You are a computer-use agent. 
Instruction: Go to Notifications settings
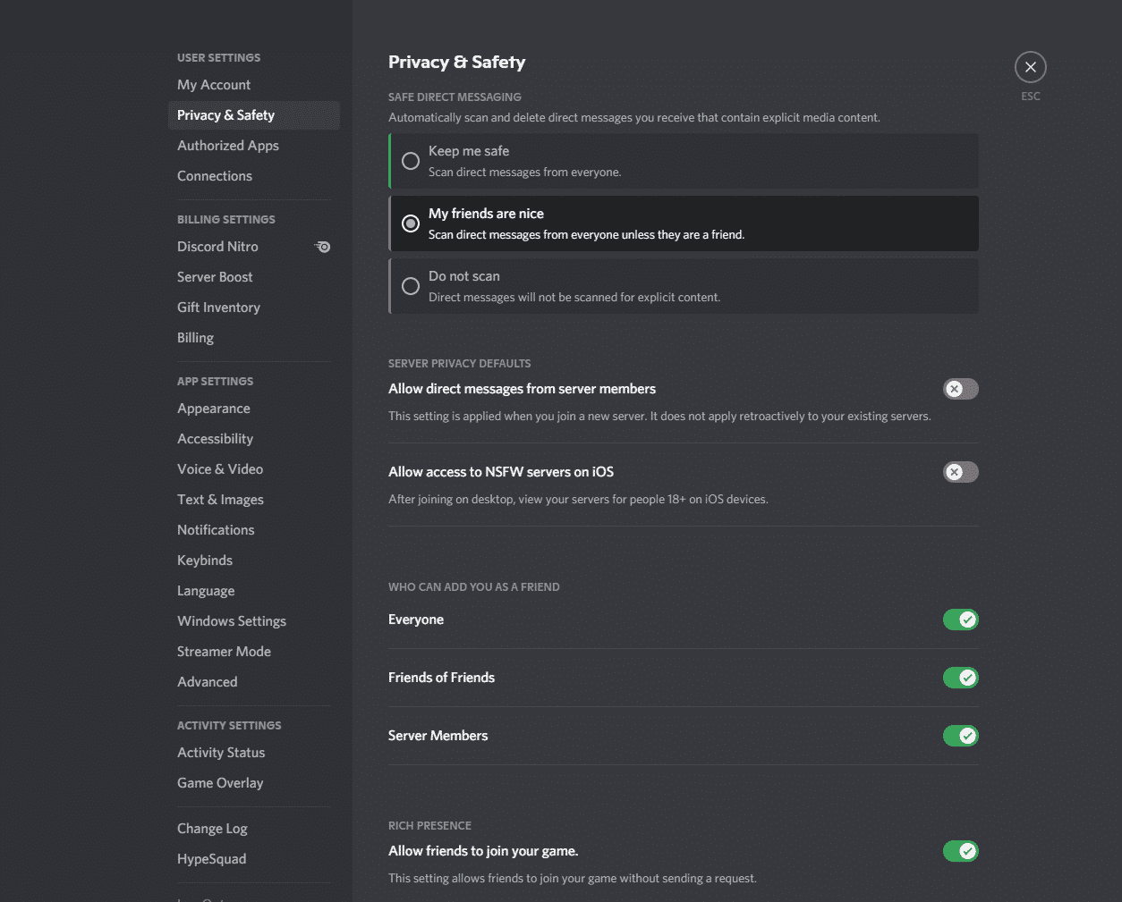(x=254, y=530)
